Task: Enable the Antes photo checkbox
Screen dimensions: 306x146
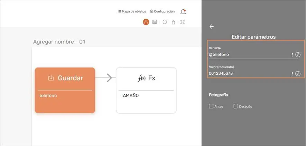Action: click(211, 106)
